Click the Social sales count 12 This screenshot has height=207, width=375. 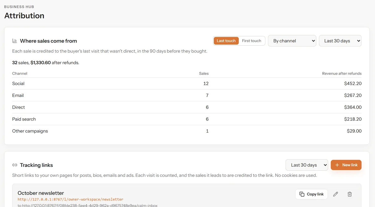click(x=206, y=83)
